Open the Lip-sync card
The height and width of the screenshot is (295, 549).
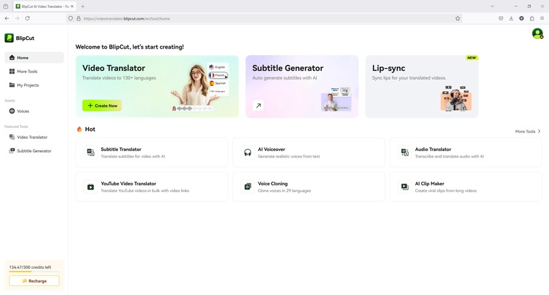[422, 86]
